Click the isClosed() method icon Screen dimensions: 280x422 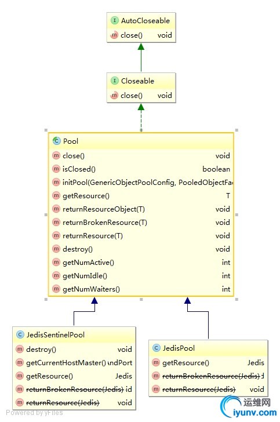coord(56,169)
